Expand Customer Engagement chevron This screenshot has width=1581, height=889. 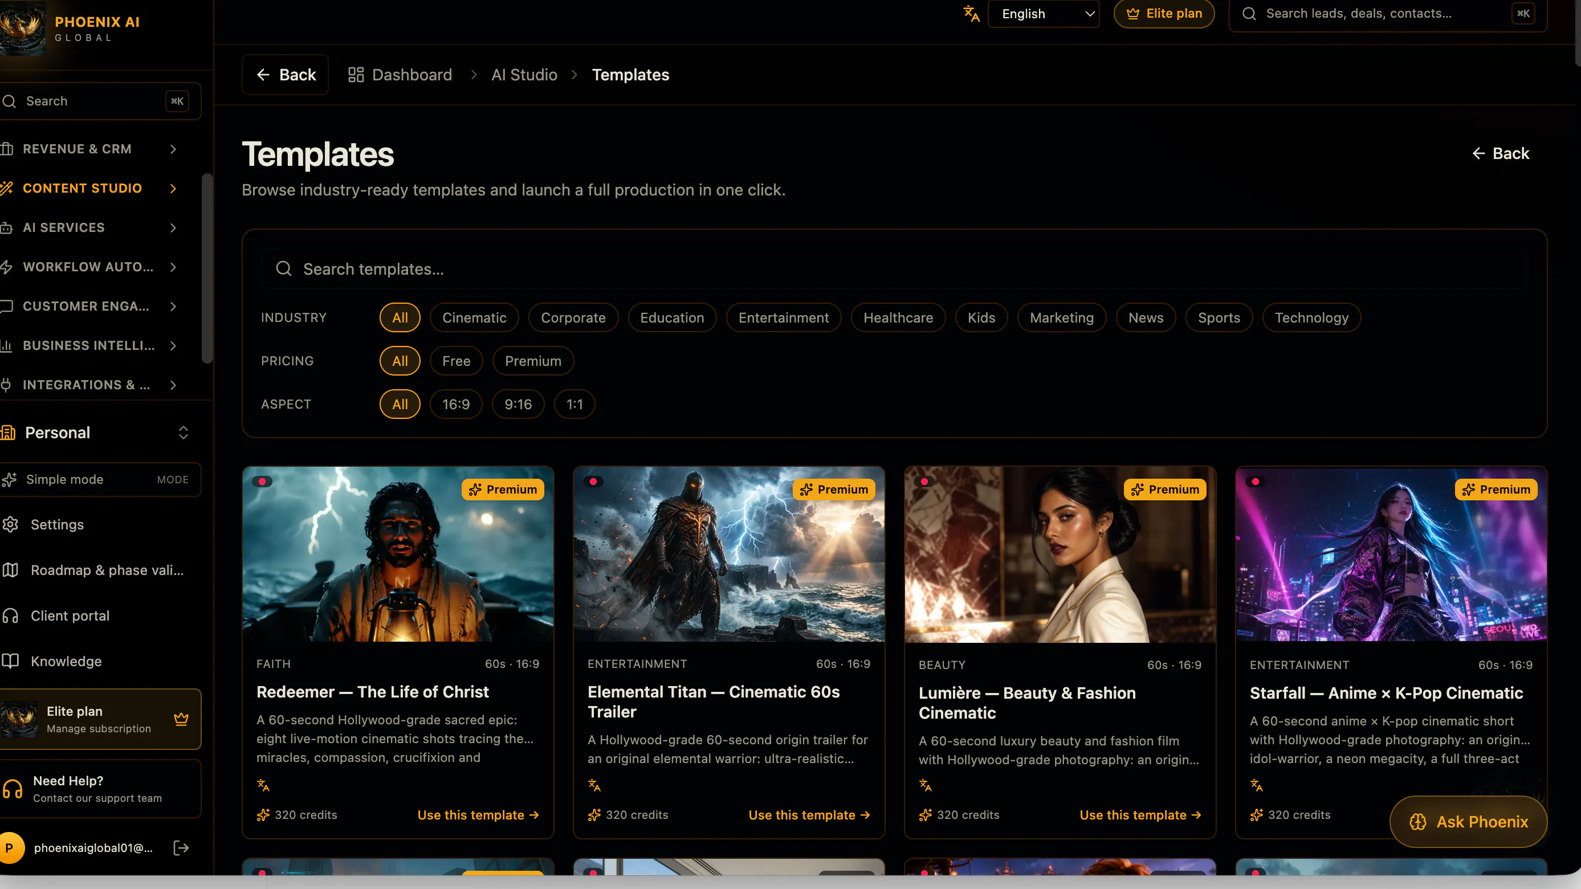pos(174,306)
